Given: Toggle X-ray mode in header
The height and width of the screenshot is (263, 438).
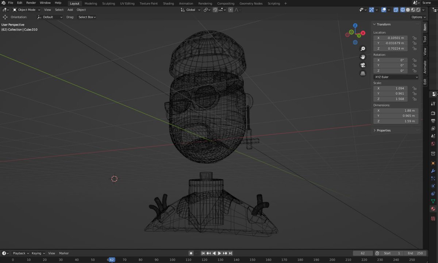Looking at the screenshot, I should point(396,10).
